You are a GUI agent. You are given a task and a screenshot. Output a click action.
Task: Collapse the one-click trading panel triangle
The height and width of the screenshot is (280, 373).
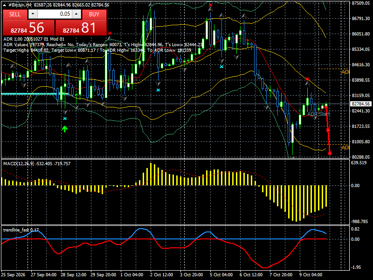coord(5,5)
